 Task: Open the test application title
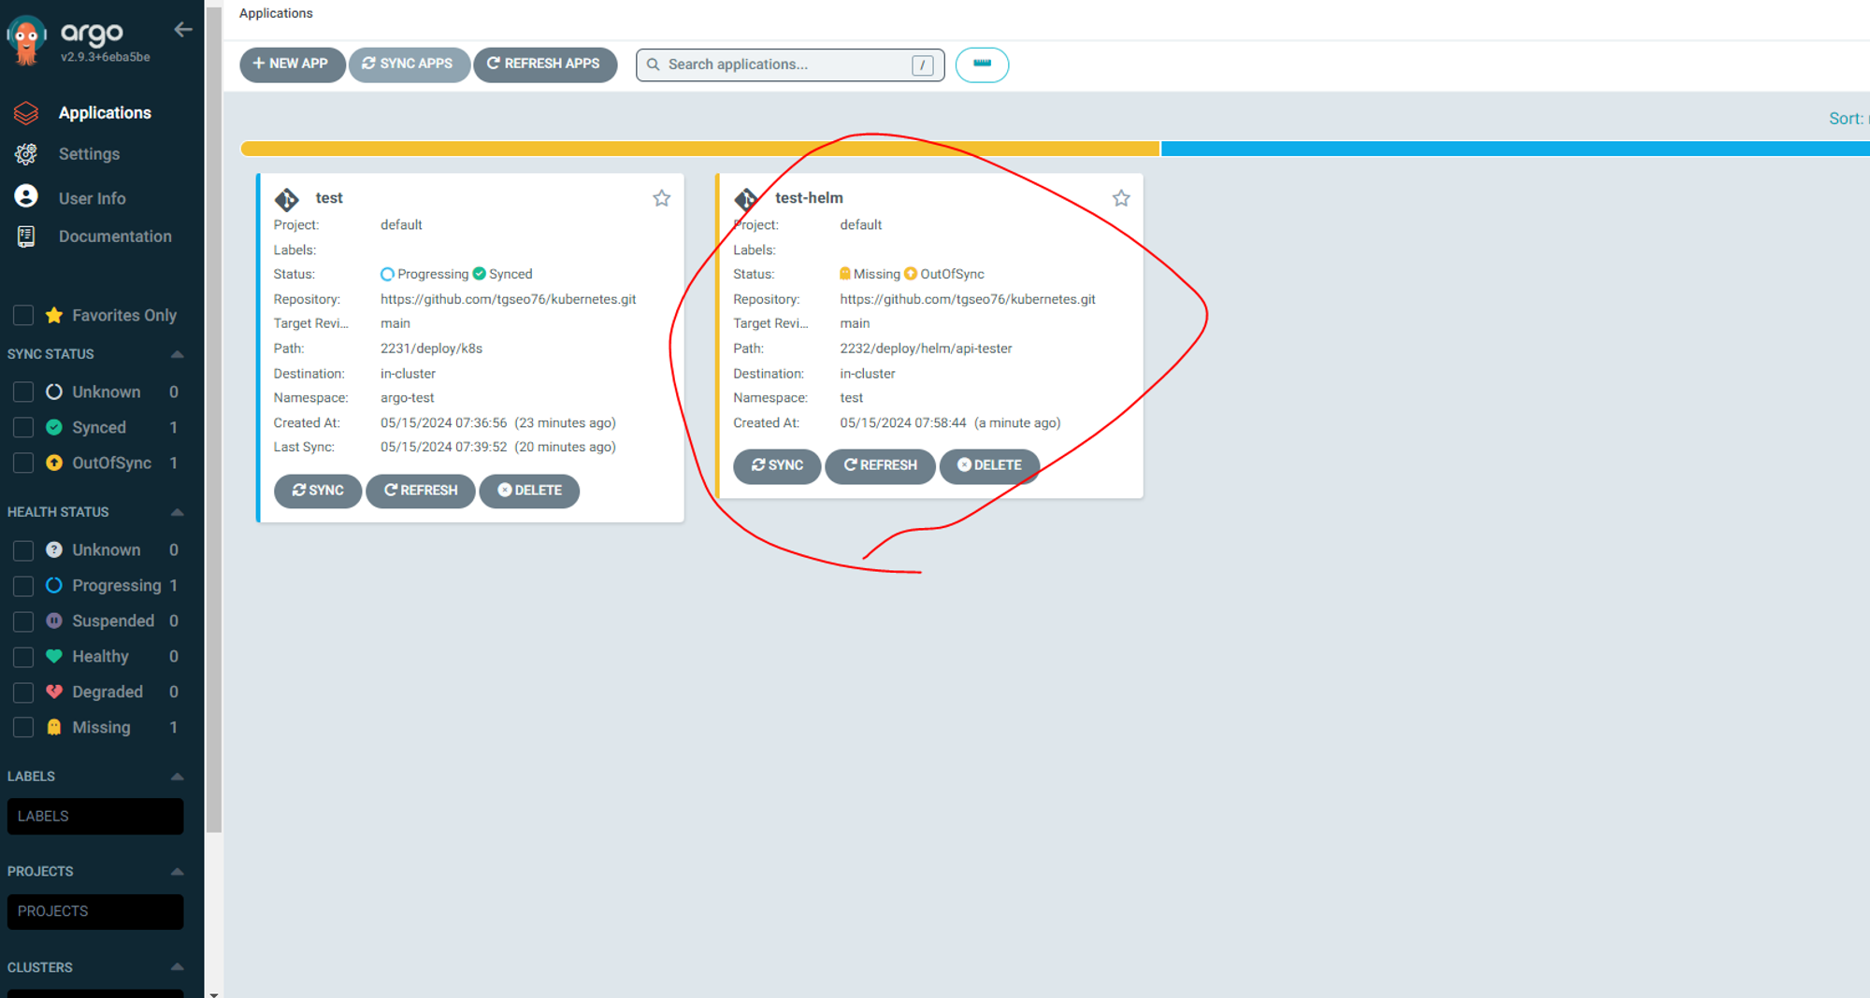pyautogui.click(x=329, y=198)
